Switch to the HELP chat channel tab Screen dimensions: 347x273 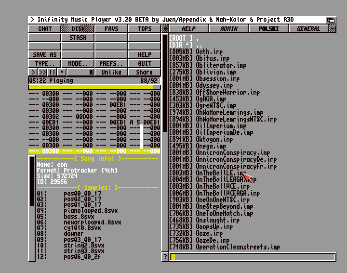[188, 29]
